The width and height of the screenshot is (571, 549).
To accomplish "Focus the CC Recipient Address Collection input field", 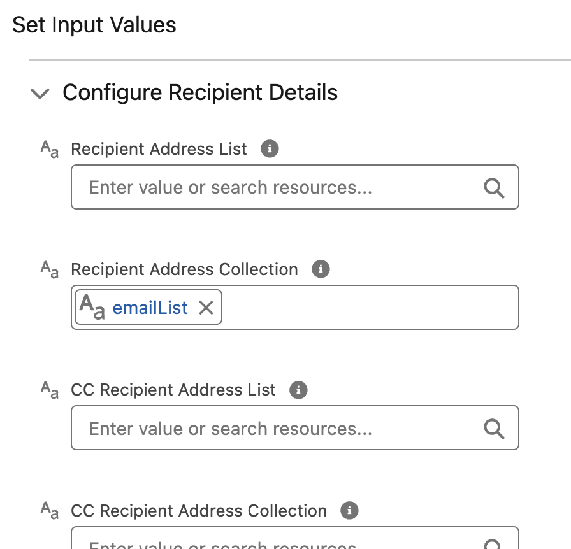I will pos(280,541).
